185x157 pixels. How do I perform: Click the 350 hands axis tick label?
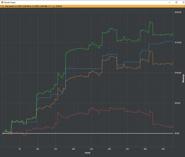[x=127, y=149]
